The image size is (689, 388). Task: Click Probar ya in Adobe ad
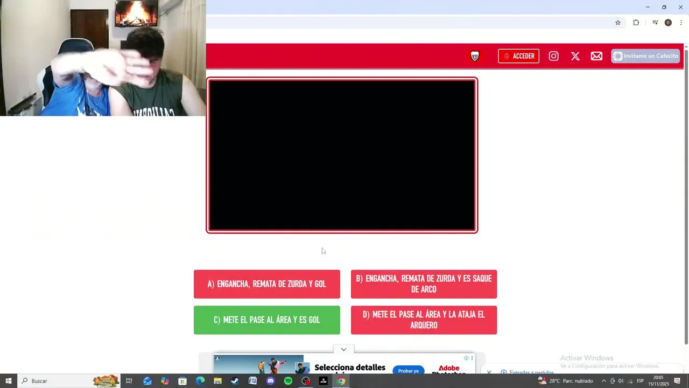(x=408, y=371)
